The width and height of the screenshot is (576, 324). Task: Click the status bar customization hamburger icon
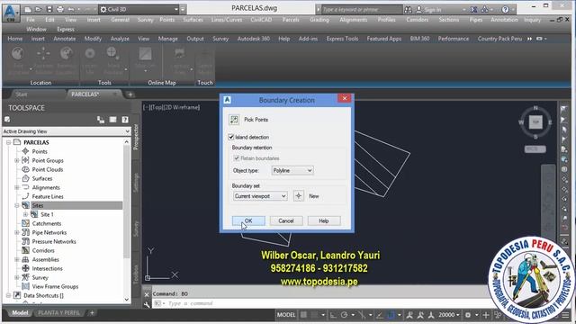coord(565,315)
